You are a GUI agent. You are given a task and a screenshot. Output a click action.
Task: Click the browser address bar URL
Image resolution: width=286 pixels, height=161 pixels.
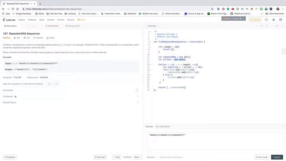coord(54,9)
